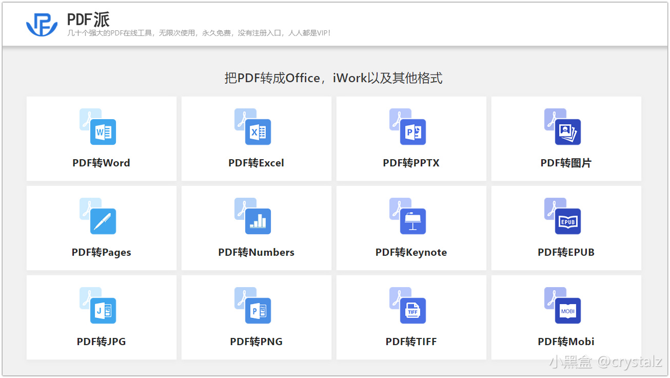Click the tagline mentioning 永久免费

[200, 33]
